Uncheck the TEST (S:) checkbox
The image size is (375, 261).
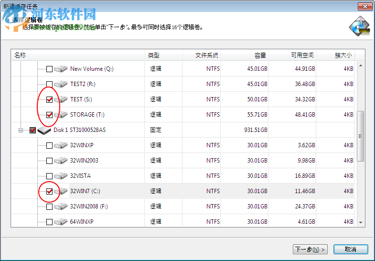pos(49,99)
